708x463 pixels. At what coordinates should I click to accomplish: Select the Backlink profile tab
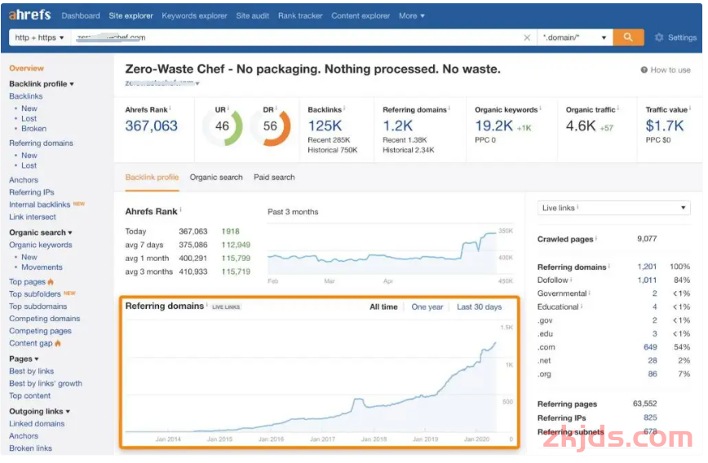(153, 179)
